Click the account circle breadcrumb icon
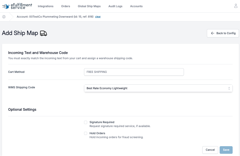The height and width of the screenshot is (156, 240). tap(4, 16)
